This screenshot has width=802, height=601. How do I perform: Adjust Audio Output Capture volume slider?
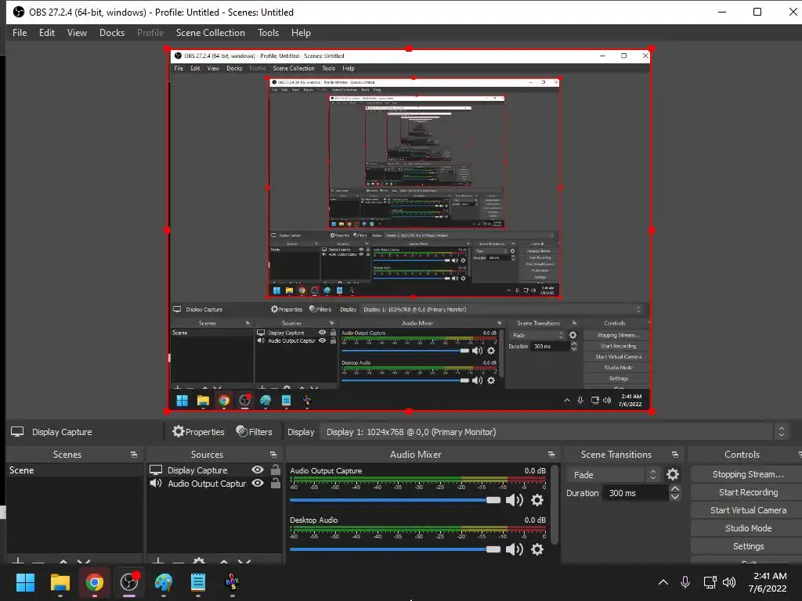coord(395,500)
